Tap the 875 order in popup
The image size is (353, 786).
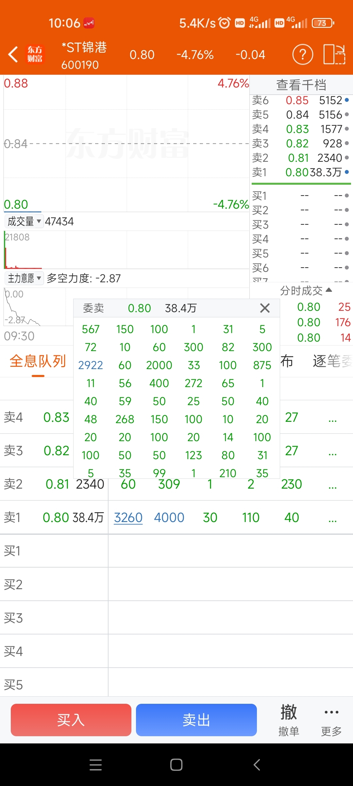click(x=262, y=365)
